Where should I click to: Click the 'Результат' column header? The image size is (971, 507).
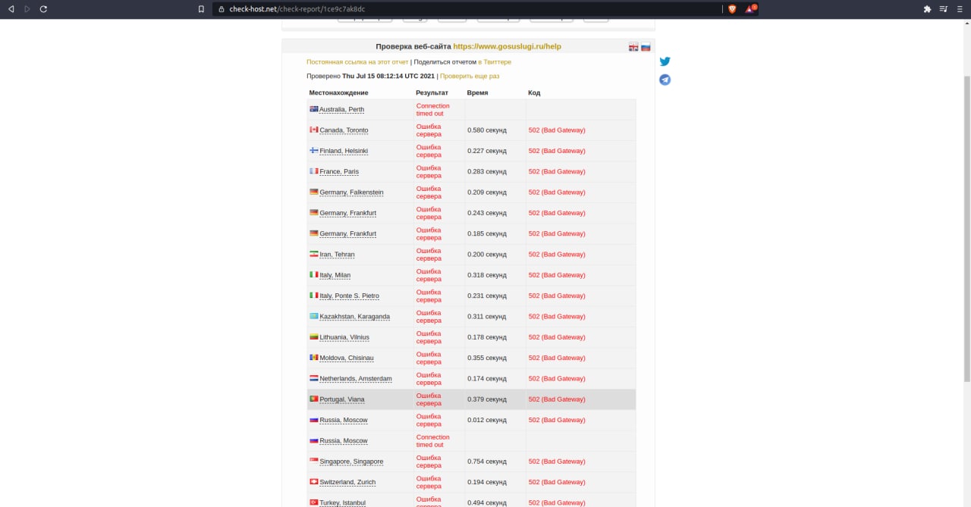[432, 92]
